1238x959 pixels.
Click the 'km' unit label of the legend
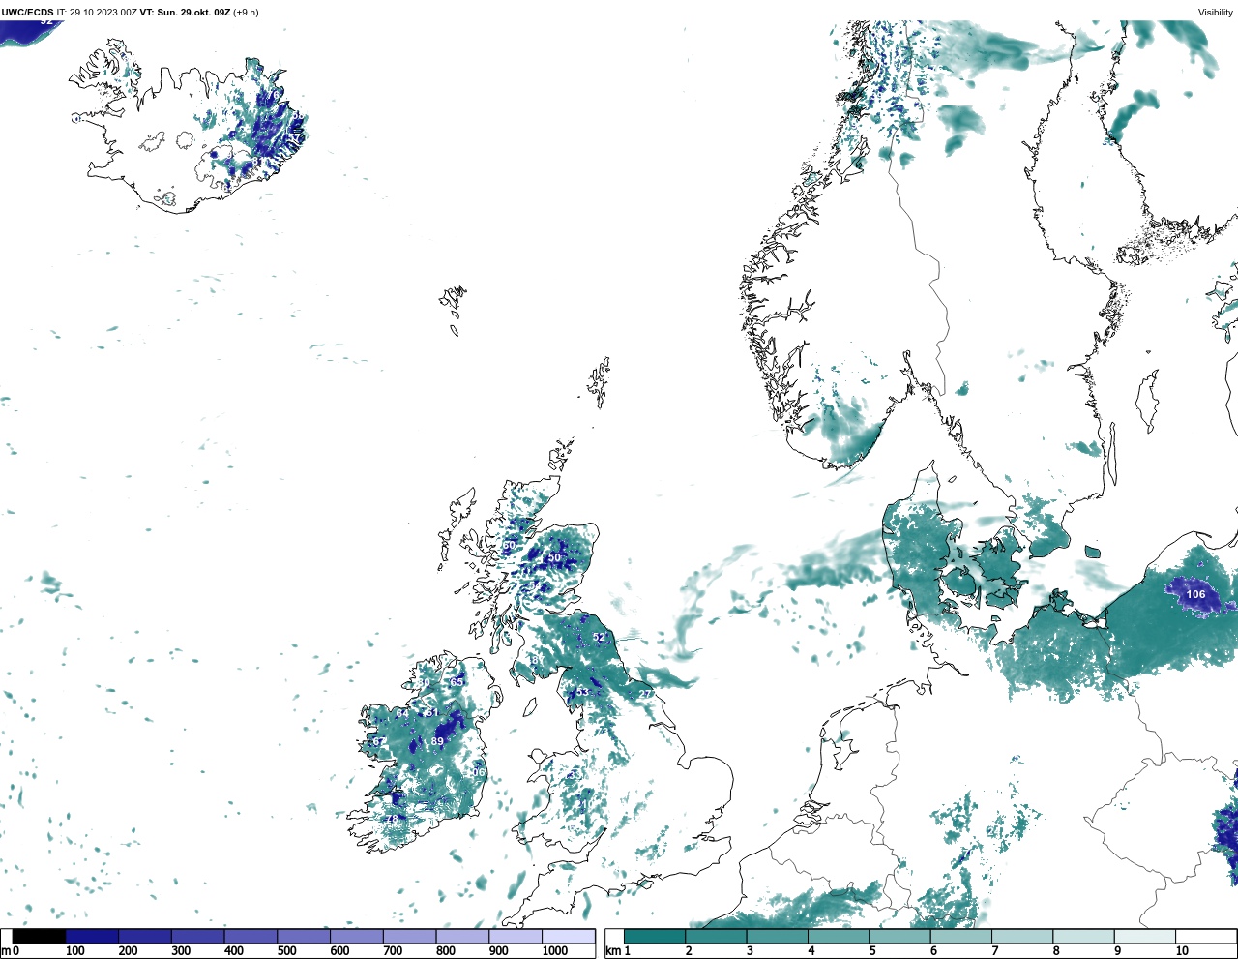tap(613, 951)
